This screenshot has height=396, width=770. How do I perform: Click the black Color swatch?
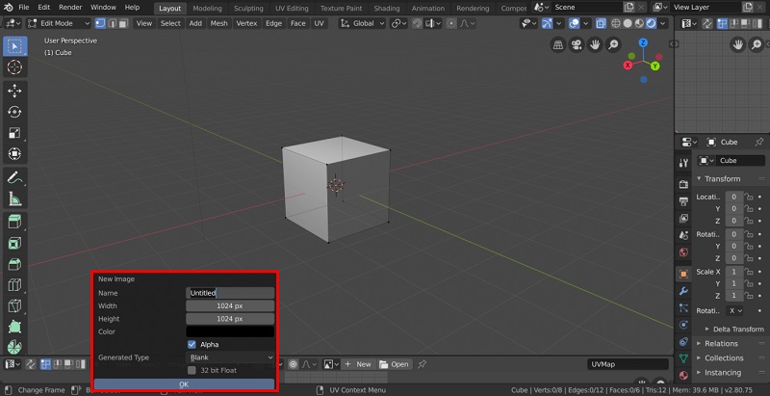pyautogui.click(x=230, y=331)
